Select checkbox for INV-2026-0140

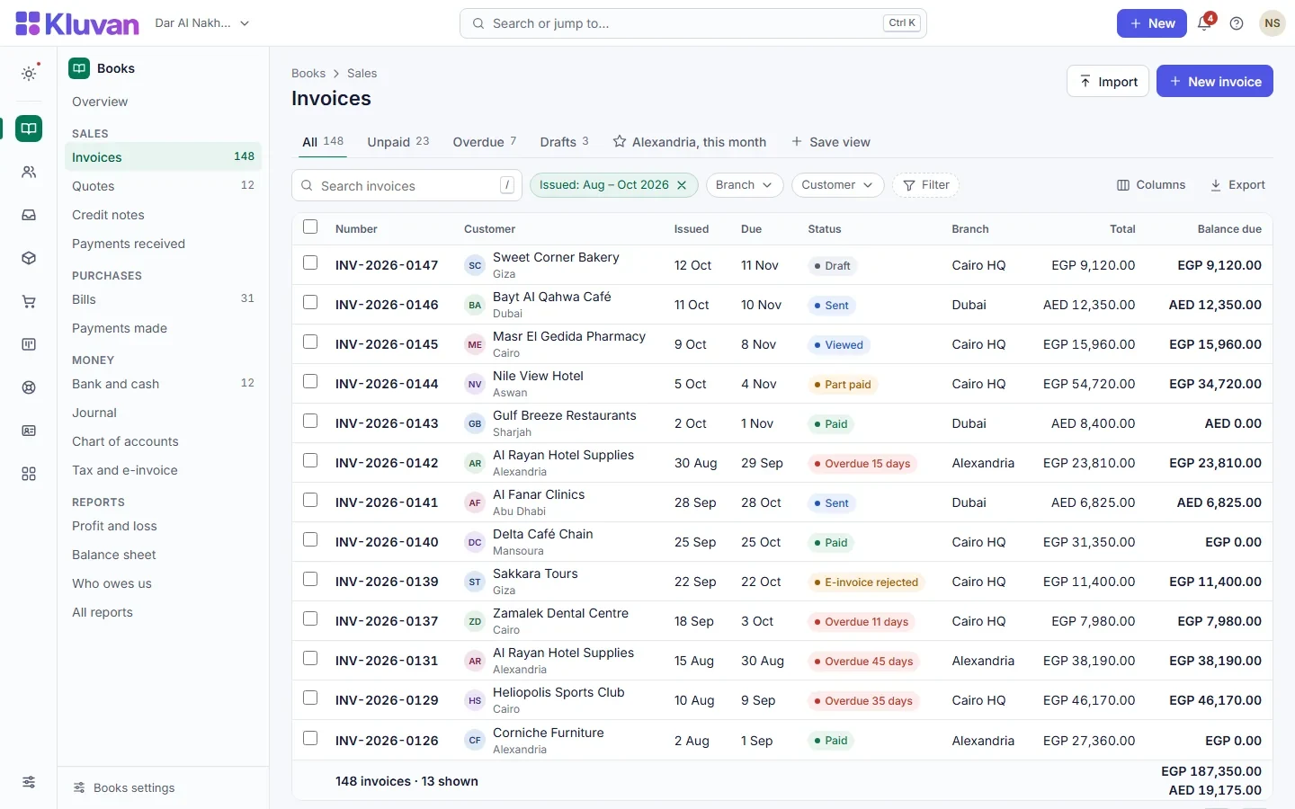[310, 539]
